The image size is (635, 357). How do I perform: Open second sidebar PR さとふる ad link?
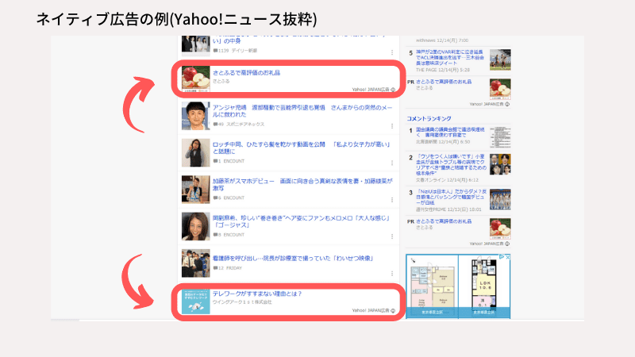click(444, 221)
